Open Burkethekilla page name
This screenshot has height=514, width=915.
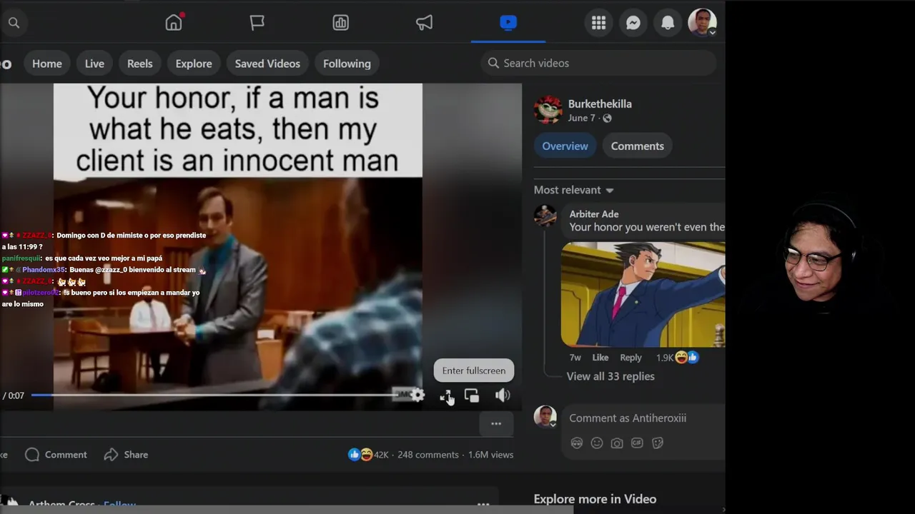[600, 104]
